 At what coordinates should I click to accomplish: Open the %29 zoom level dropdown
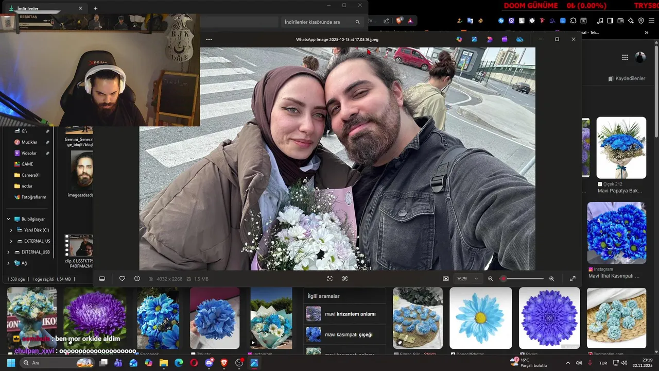[x=467, y=279]
